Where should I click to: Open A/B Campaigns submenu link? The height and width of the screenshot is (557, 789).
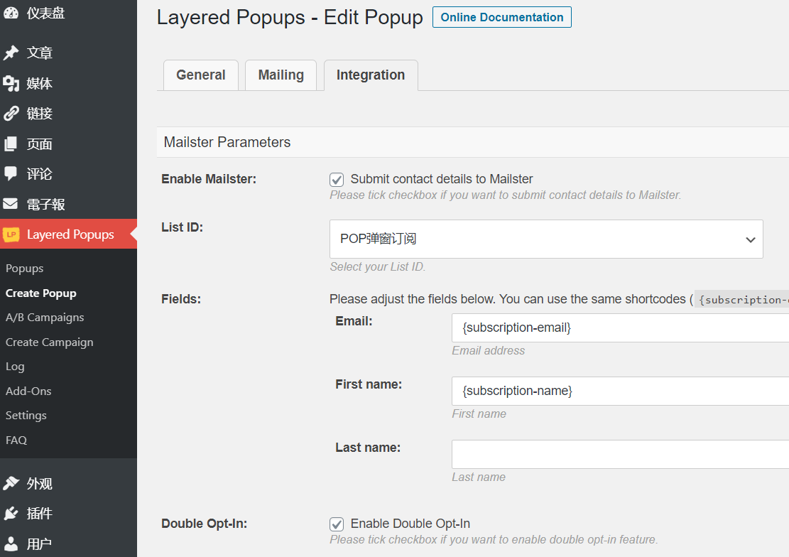[45, 318]
